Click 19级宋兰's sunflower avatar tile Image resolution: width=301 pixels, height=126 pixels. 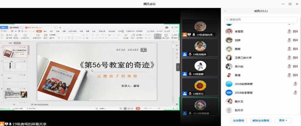pyautogui.click(x=200, y=85)
